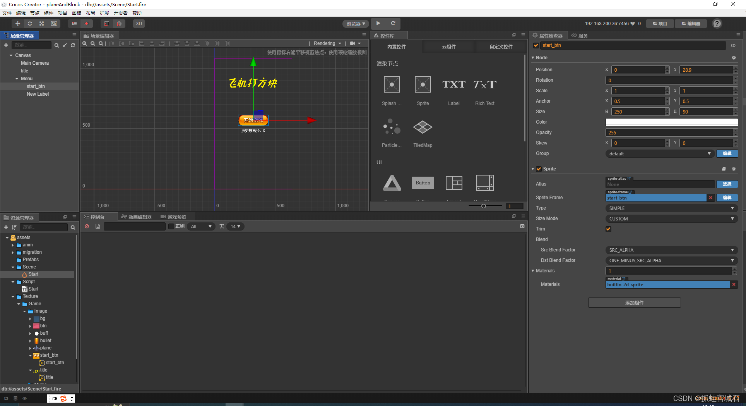Refresh the node hierarchy panel
The image size is (746, 406).
coord(73,45)
